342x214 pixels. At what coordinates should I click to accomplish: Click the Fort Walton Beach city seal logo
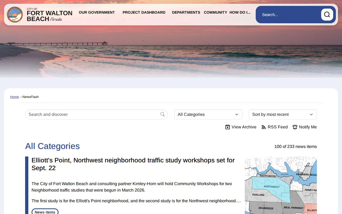pyautogui.click(x=15, y=15)
